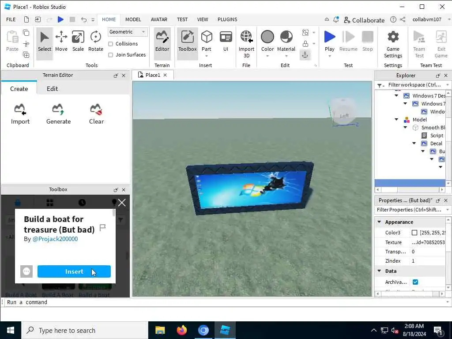The image size is (452, 339).
Task: Click the more options ellipsis button
Action: click(26, 271)
